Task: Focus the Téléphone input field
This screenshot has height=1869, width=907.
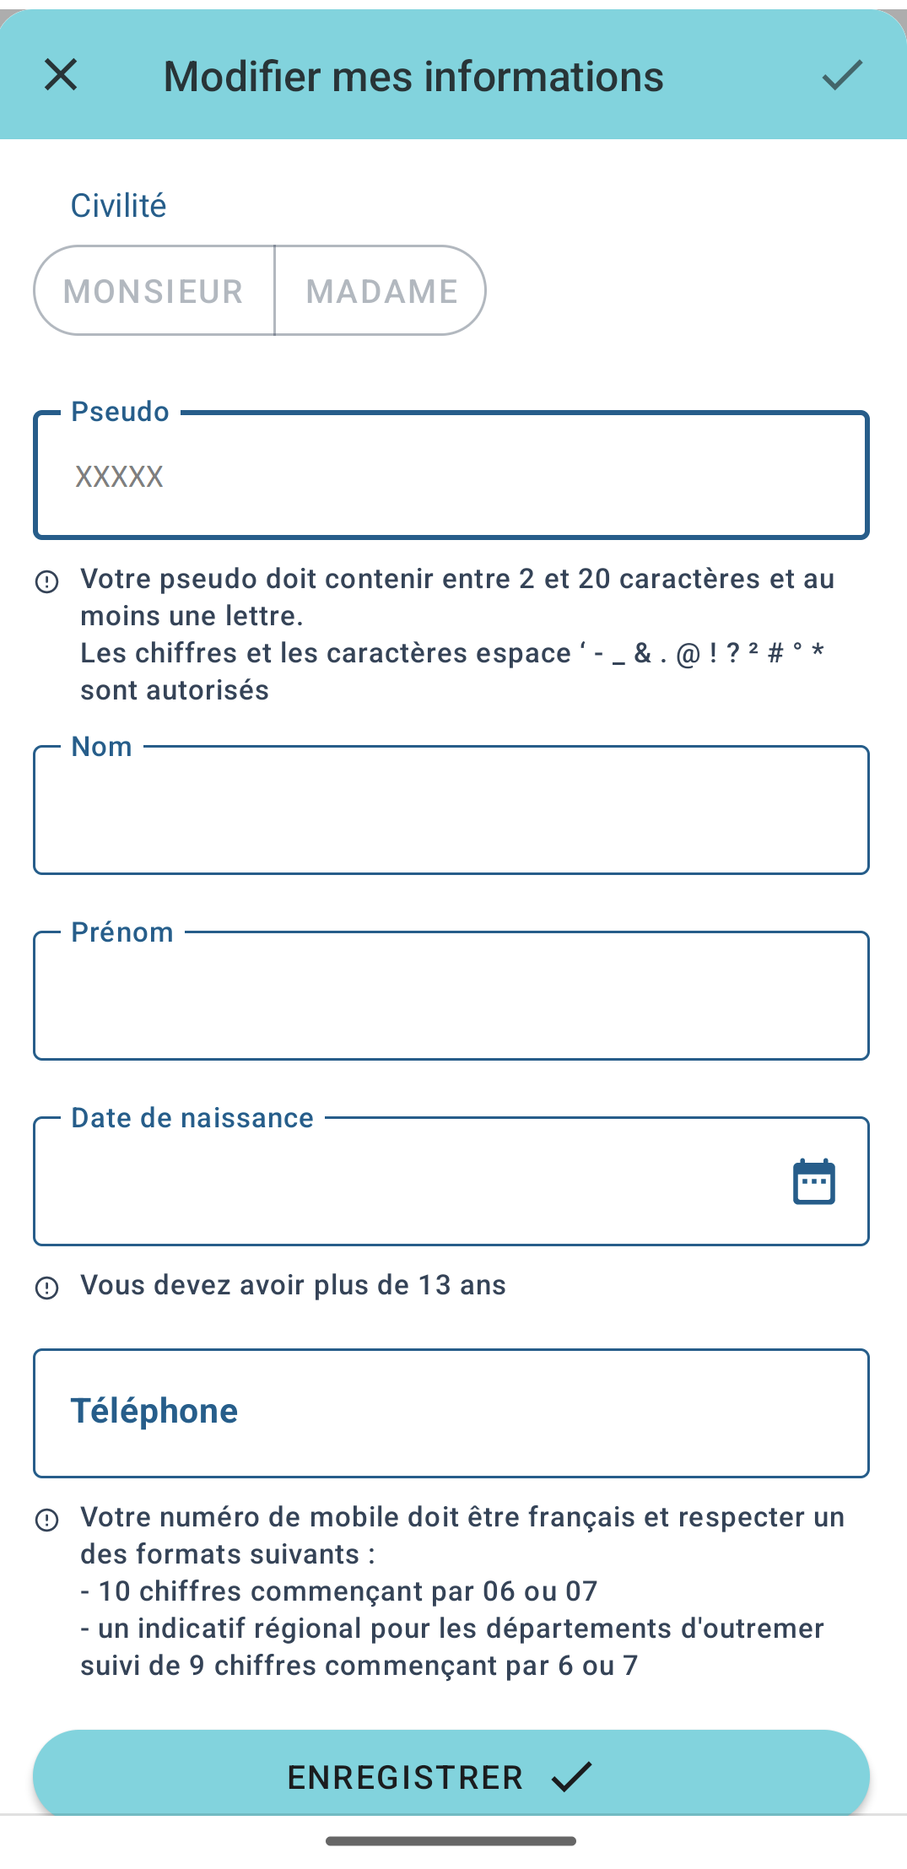Action: coord(451,1413)
